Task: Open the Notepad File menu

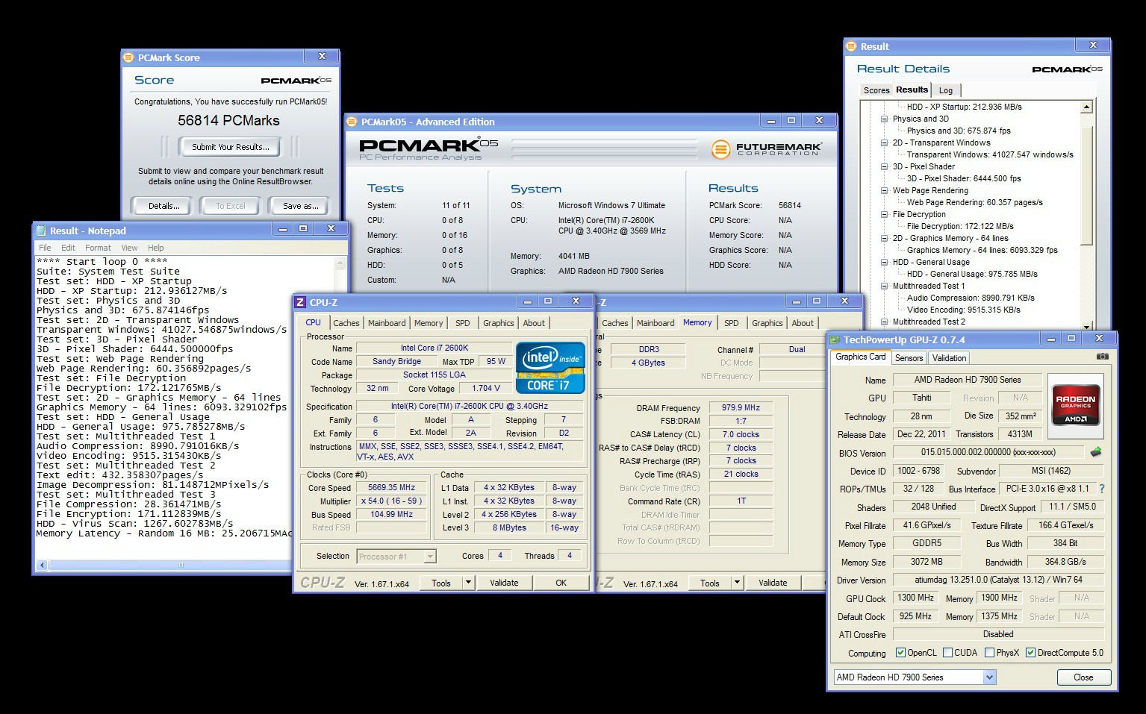Action: tap(45, 248)
